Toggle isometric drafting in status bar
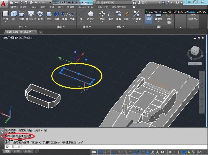Image resolution: width=208 pixels, height=155 pixels. click(x=126, y=152)
